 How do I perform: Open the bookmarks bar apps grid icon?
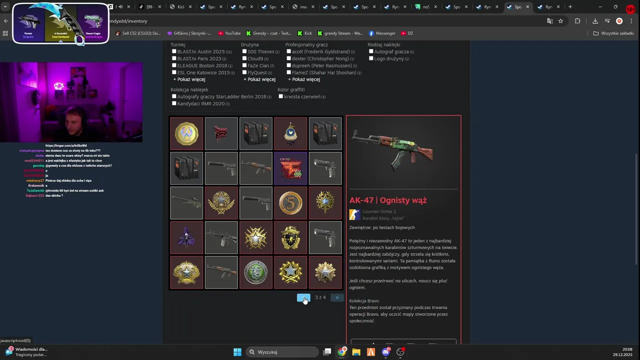coord(5,33)
